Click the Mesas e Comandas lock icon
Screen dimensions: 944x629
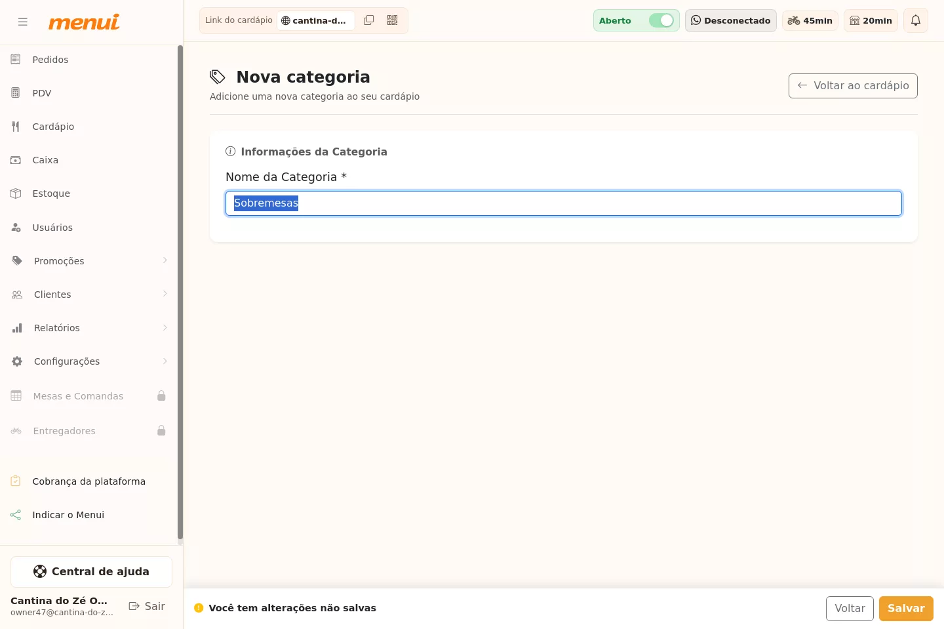click(x=161, y=396)
